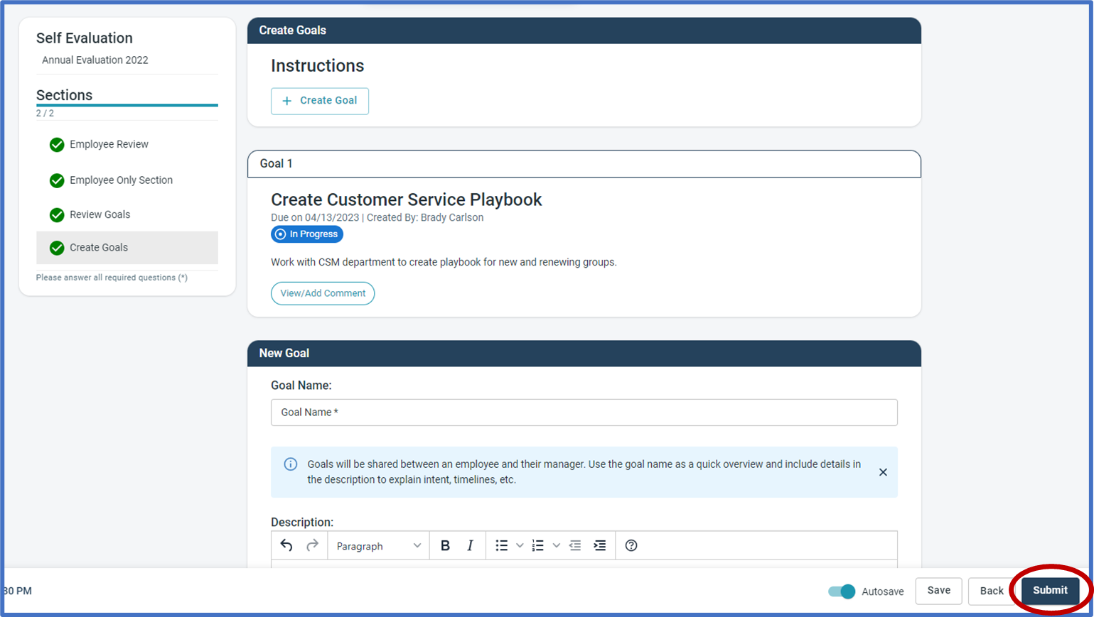Click the Create Goals panel header
This screenshot has width=1094, height=617.
coord(584,31)
